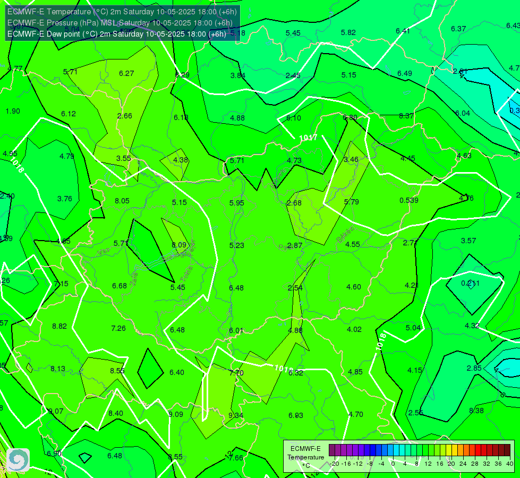Click the map value 6.10

pyautogui.click(x=294, y=118)
